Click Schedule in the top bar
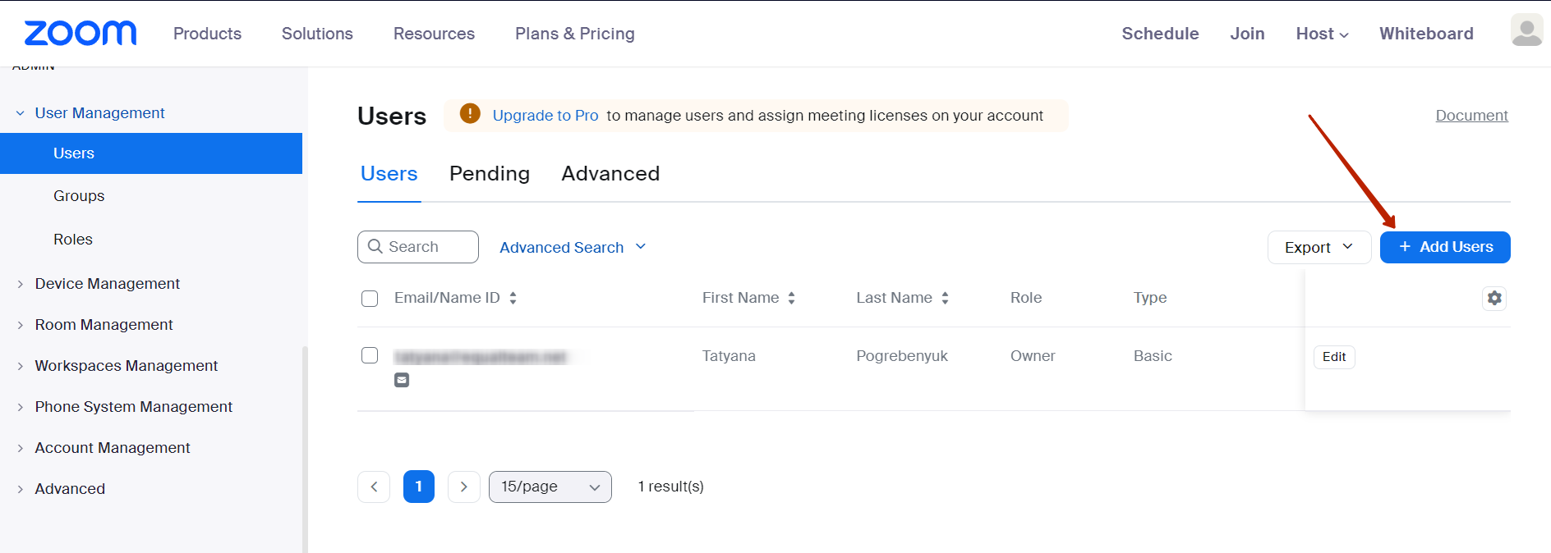The image size is (1551, 553). coord(1160,34)
